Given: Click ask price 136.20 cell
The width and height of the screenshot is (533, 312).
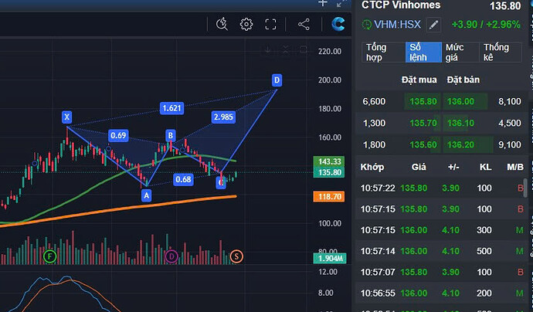Looking at the screenshot, I should click(460, 144).
